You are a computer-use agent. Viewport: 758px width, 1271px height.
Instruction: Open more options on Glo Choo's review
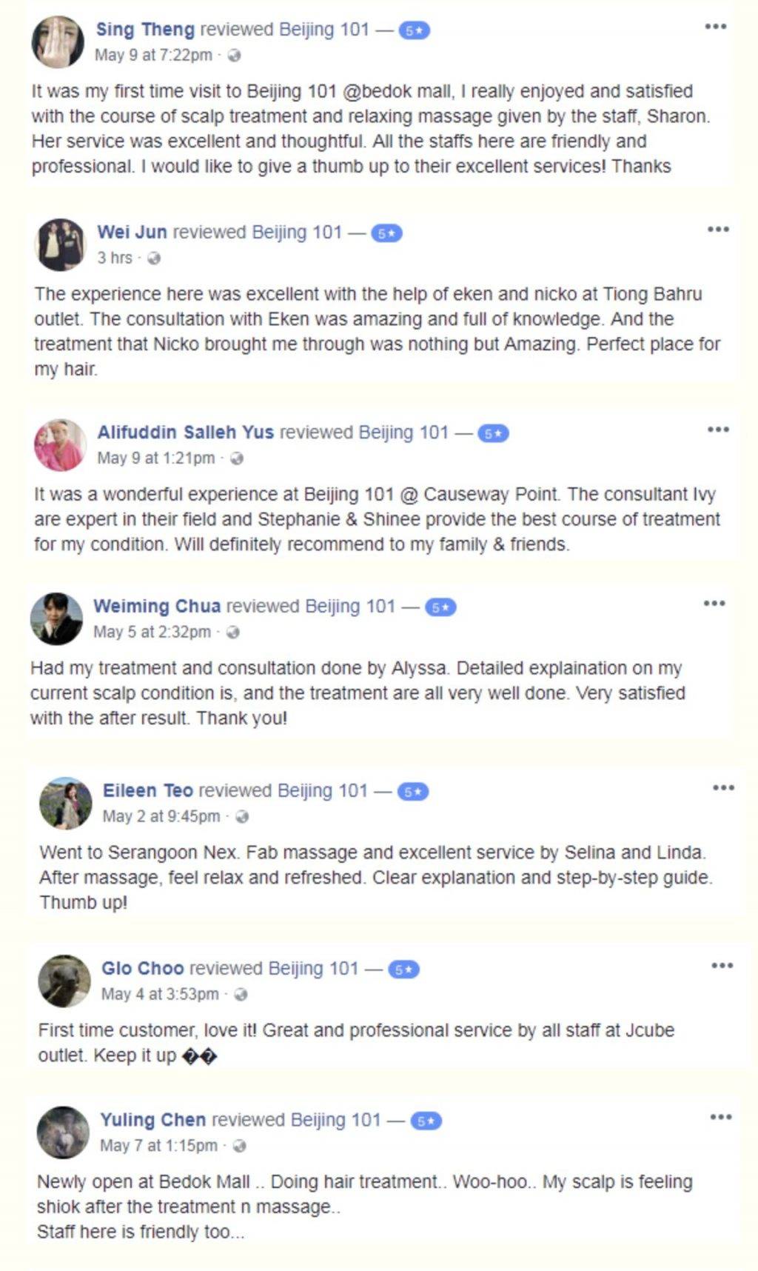tap(722, 966)
